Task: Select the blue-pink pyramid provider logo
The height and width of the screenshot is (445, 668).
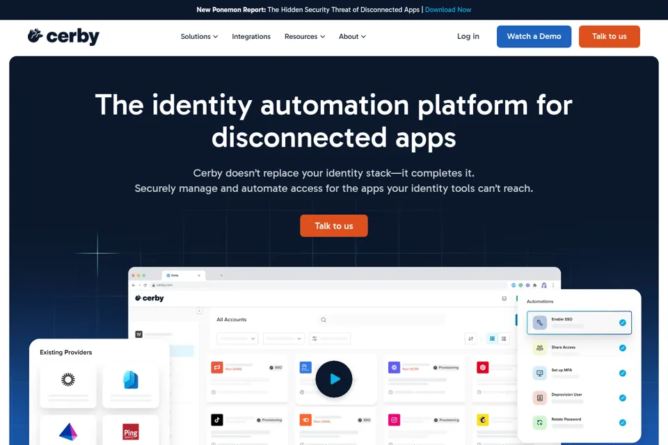Action: (x=67, y=431)
